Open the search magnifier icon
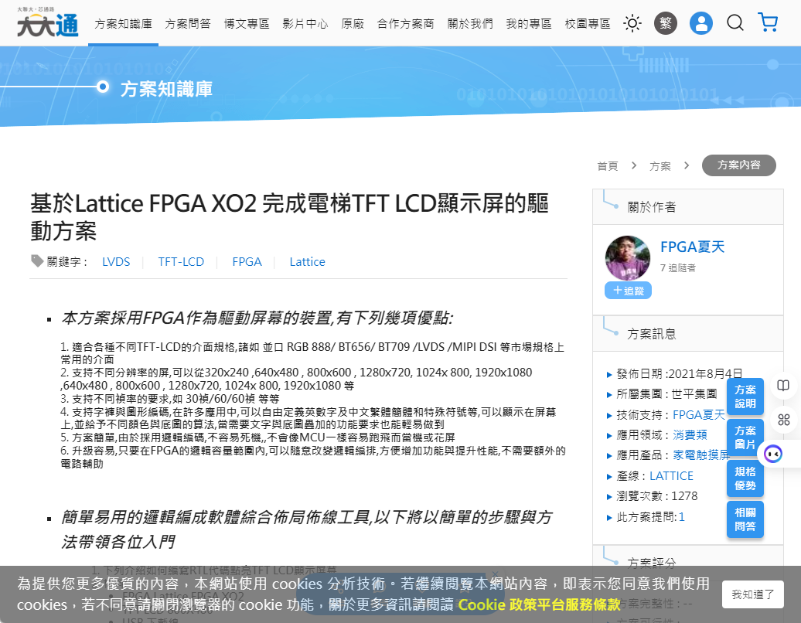 pos(735,23)
